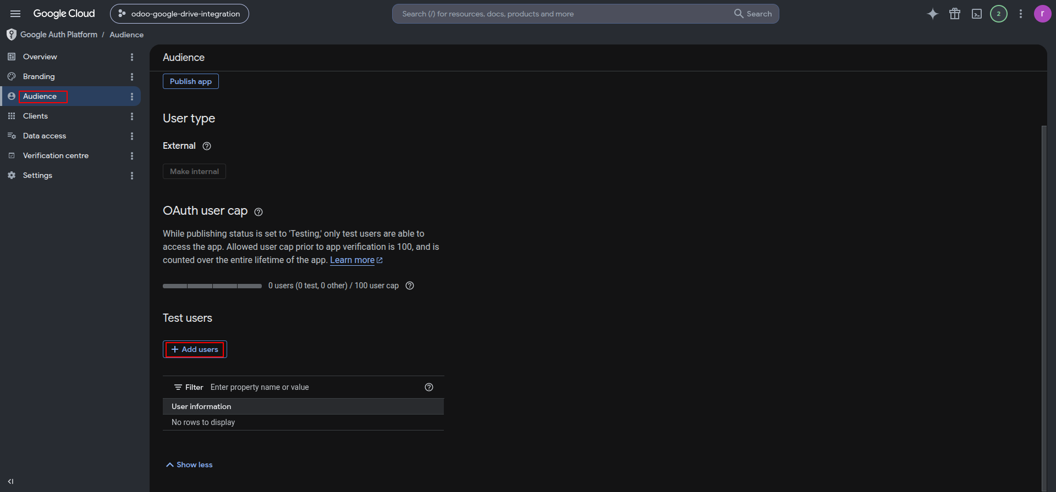Focus the Filter property name input

coord(313,387)
